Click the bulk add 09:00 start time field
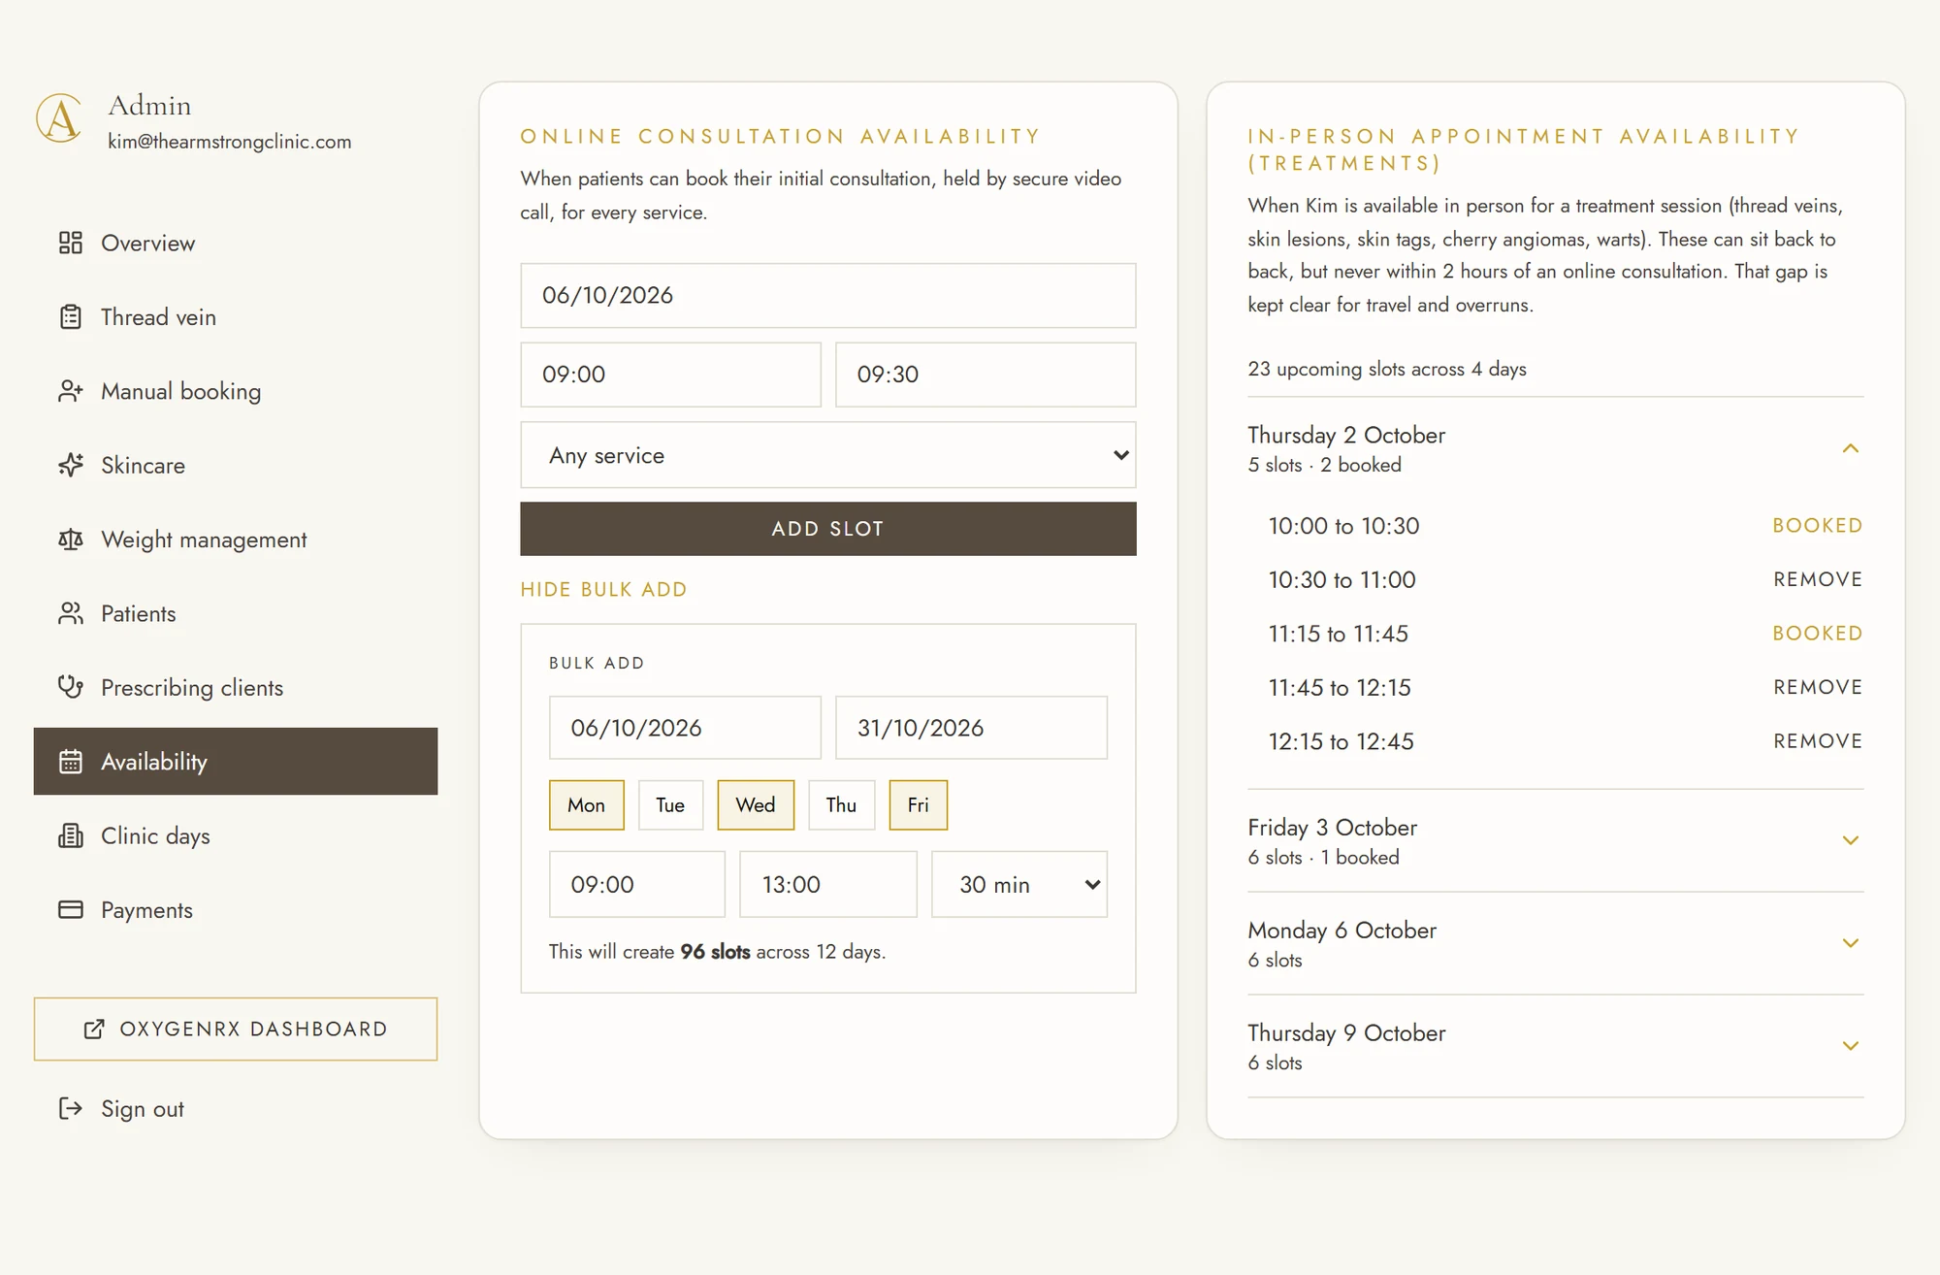The height and width of the screenshot is (1275, 1940). [x=637, y=884]
